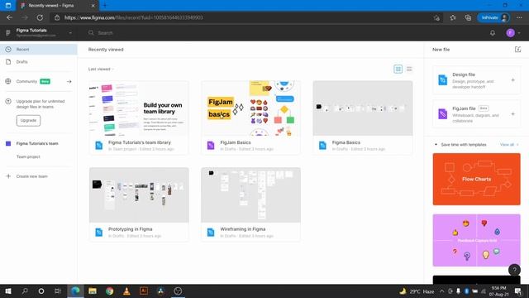Open the Wireframing in Figma file
Viewport: 529px width, 298px height.
point(250,204)
